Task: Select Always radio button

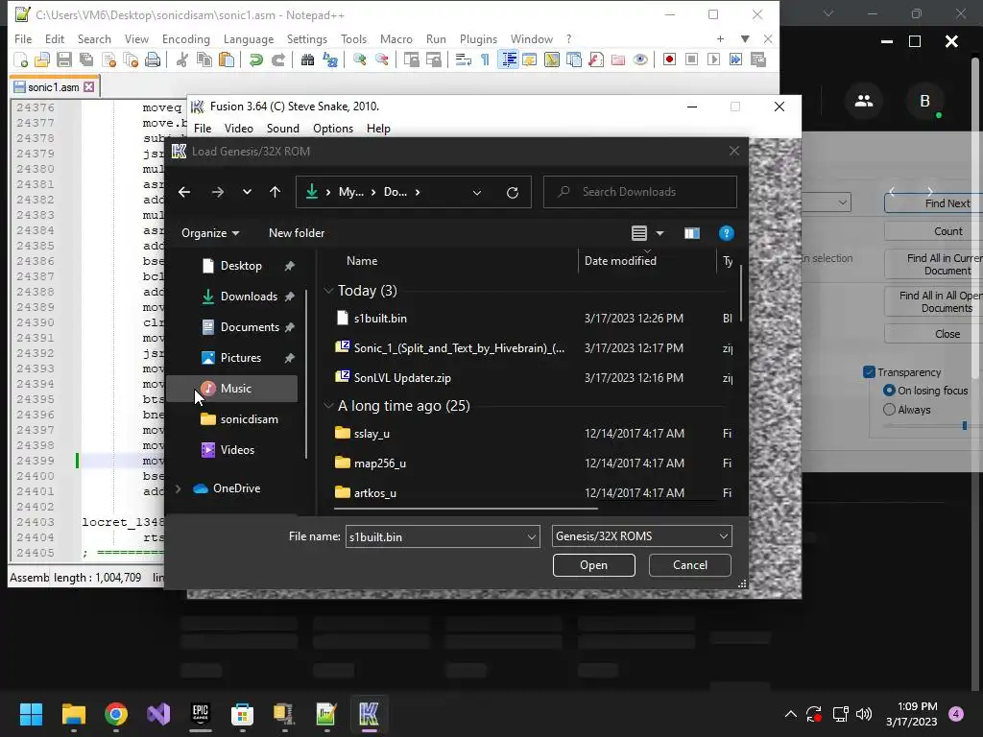Action: (889, 410)
